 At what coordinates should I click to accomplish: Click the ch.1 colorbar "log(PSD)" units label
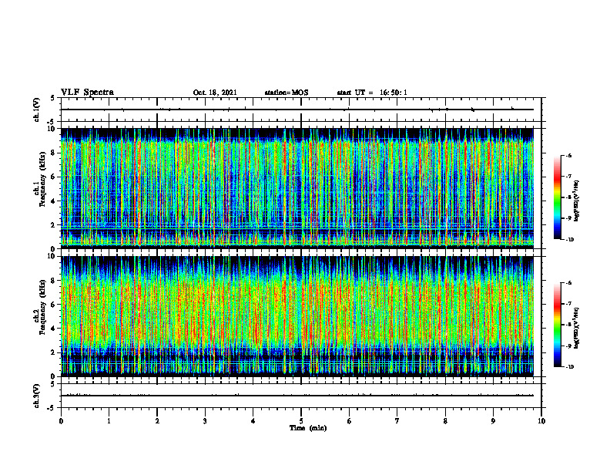click(576, 201)
